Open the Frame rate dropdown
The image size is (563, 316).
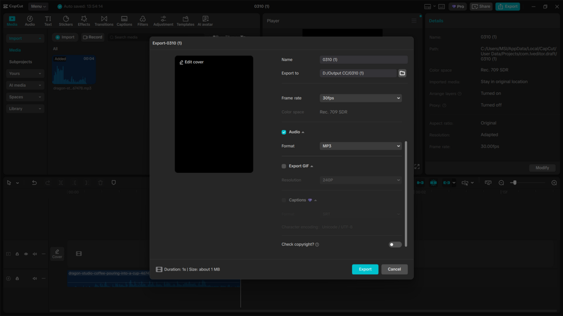[x=360, y=98]
